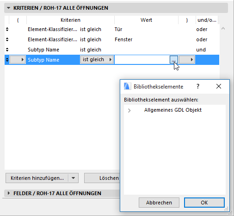234x216 pixels.
Task: Click the OK button in Bibliothekselemente
Action: [204, 203]
